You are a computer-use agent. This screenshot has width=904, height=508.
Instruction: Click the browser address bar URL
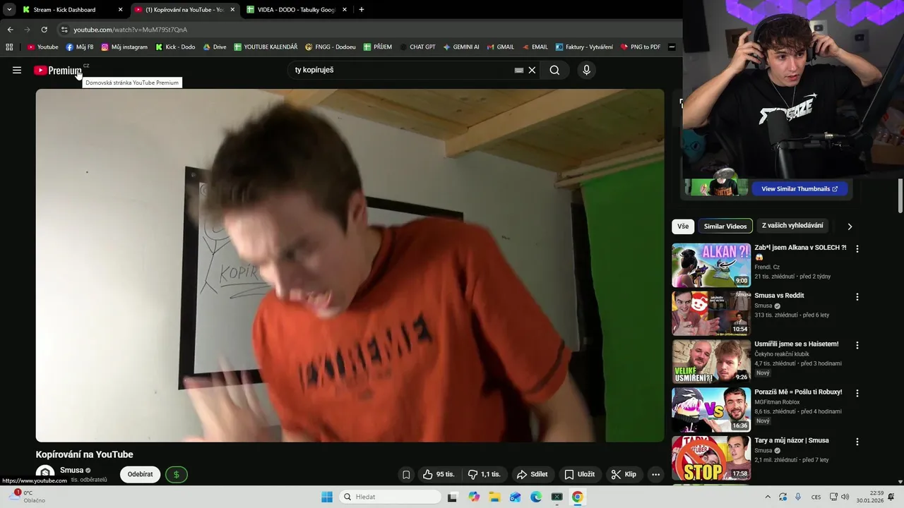[x=131, y=30]
